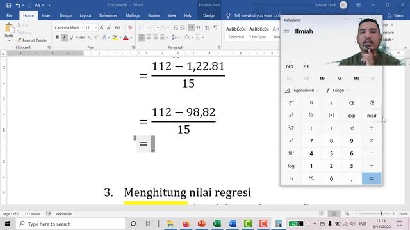Click calculator x squared key

(x=291, y=115)
